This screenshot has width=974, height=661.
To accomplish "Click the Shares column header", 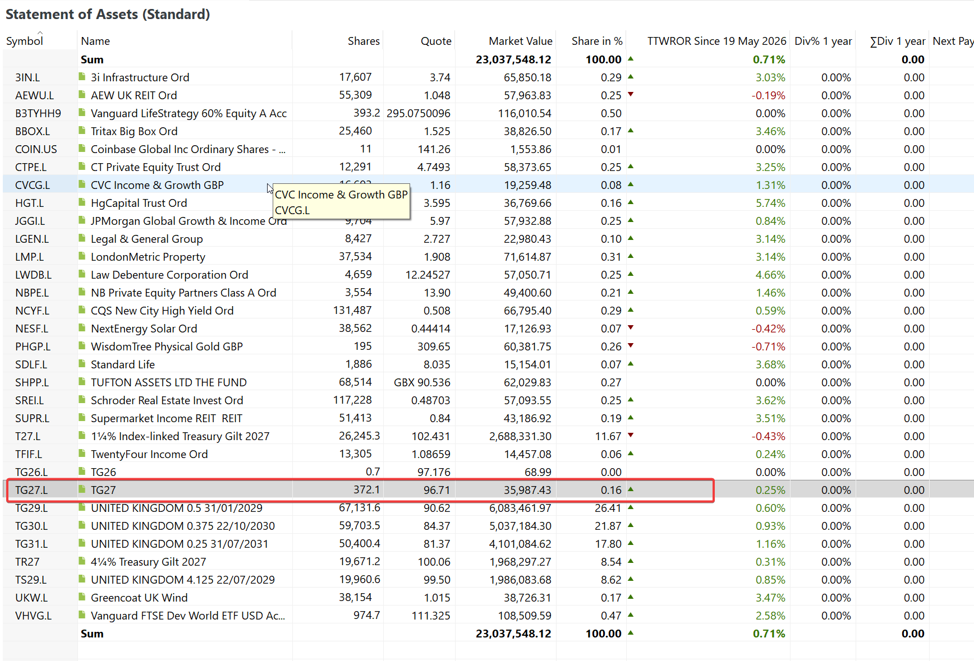I will click(x=364, y=41).
